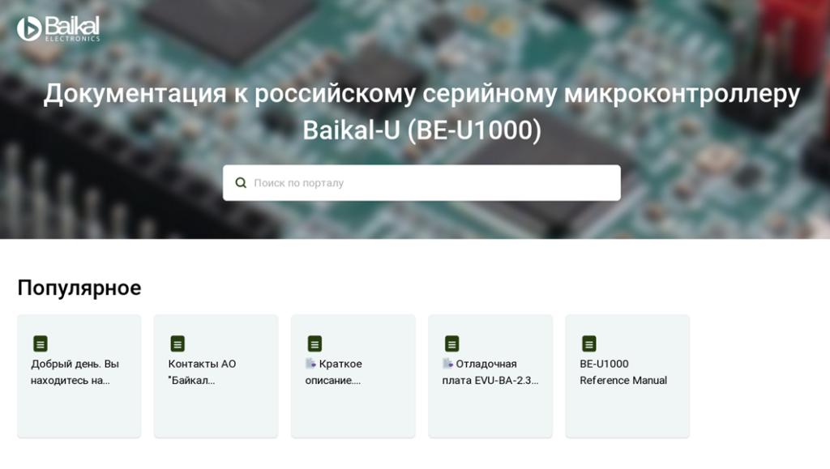Click document icon on 'Добрый день' card

coord(41,343)
